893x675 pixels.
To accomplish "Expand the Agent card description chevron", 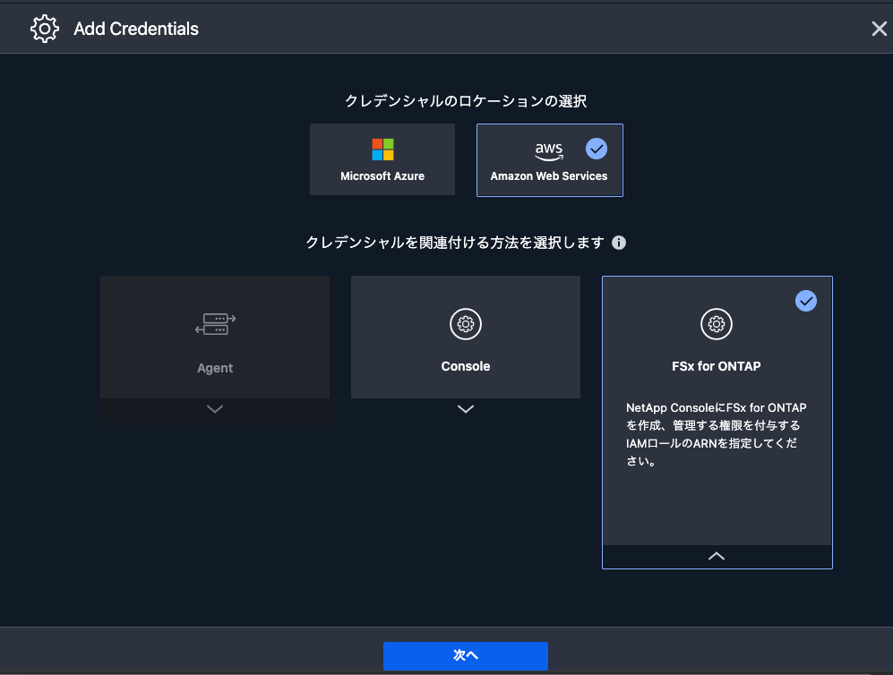I will click(x=215, y=409).
